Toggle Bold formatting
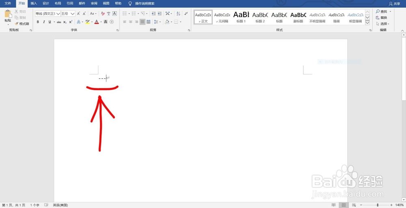 point(38,22)
